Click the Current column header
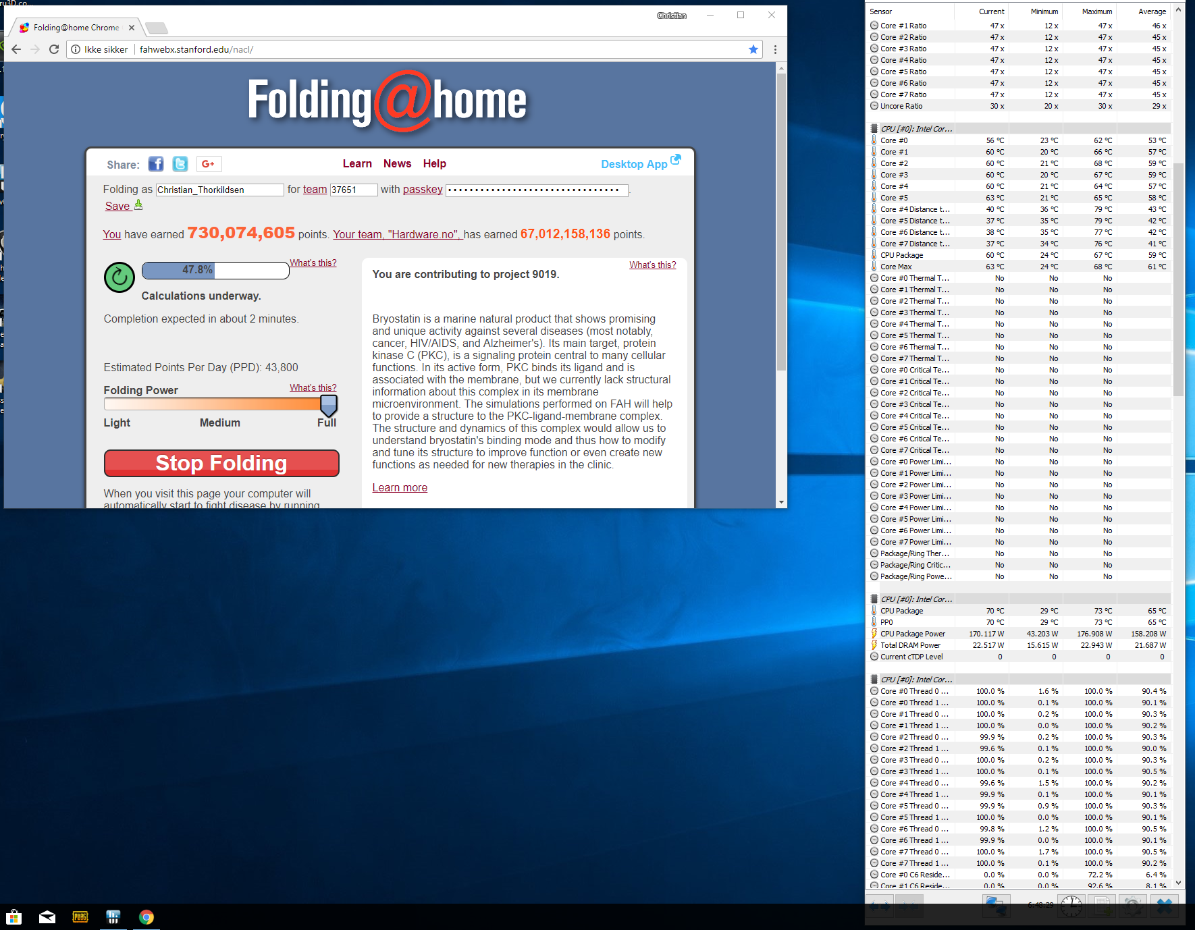The width and height of the screenshot is (1195, 930). (x=982, y=11)
